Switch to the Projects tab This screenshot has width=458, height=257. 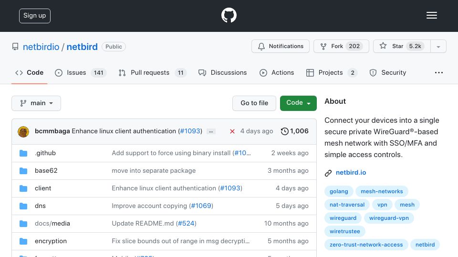pyautogui.click(x=332, y=72)
